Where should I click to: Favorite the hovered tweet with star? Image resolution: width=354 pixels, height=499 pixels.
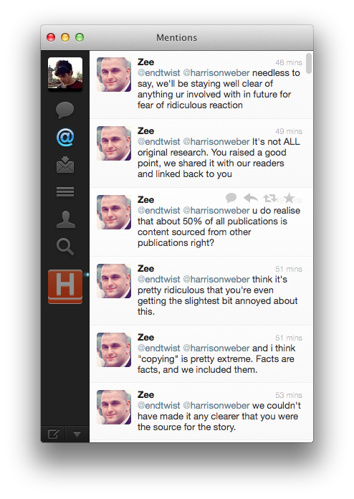pos(289,198)
